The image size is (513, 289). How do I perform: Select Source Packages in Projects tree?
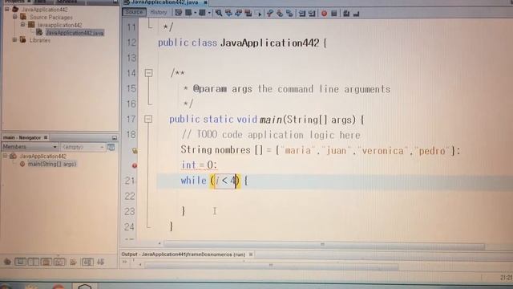click(x=51, y=17)
